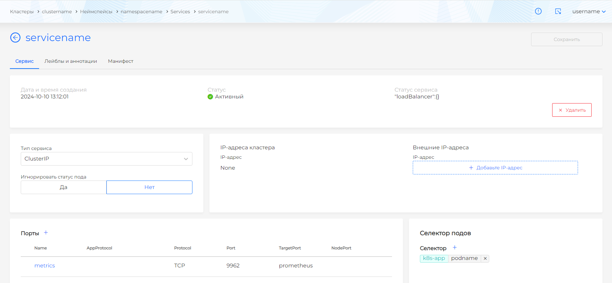This screenshot has width=612, height=283.
Task: Go to namespacename in breadcrumbs
Action: pyautogui.click(x=141, y=12)
